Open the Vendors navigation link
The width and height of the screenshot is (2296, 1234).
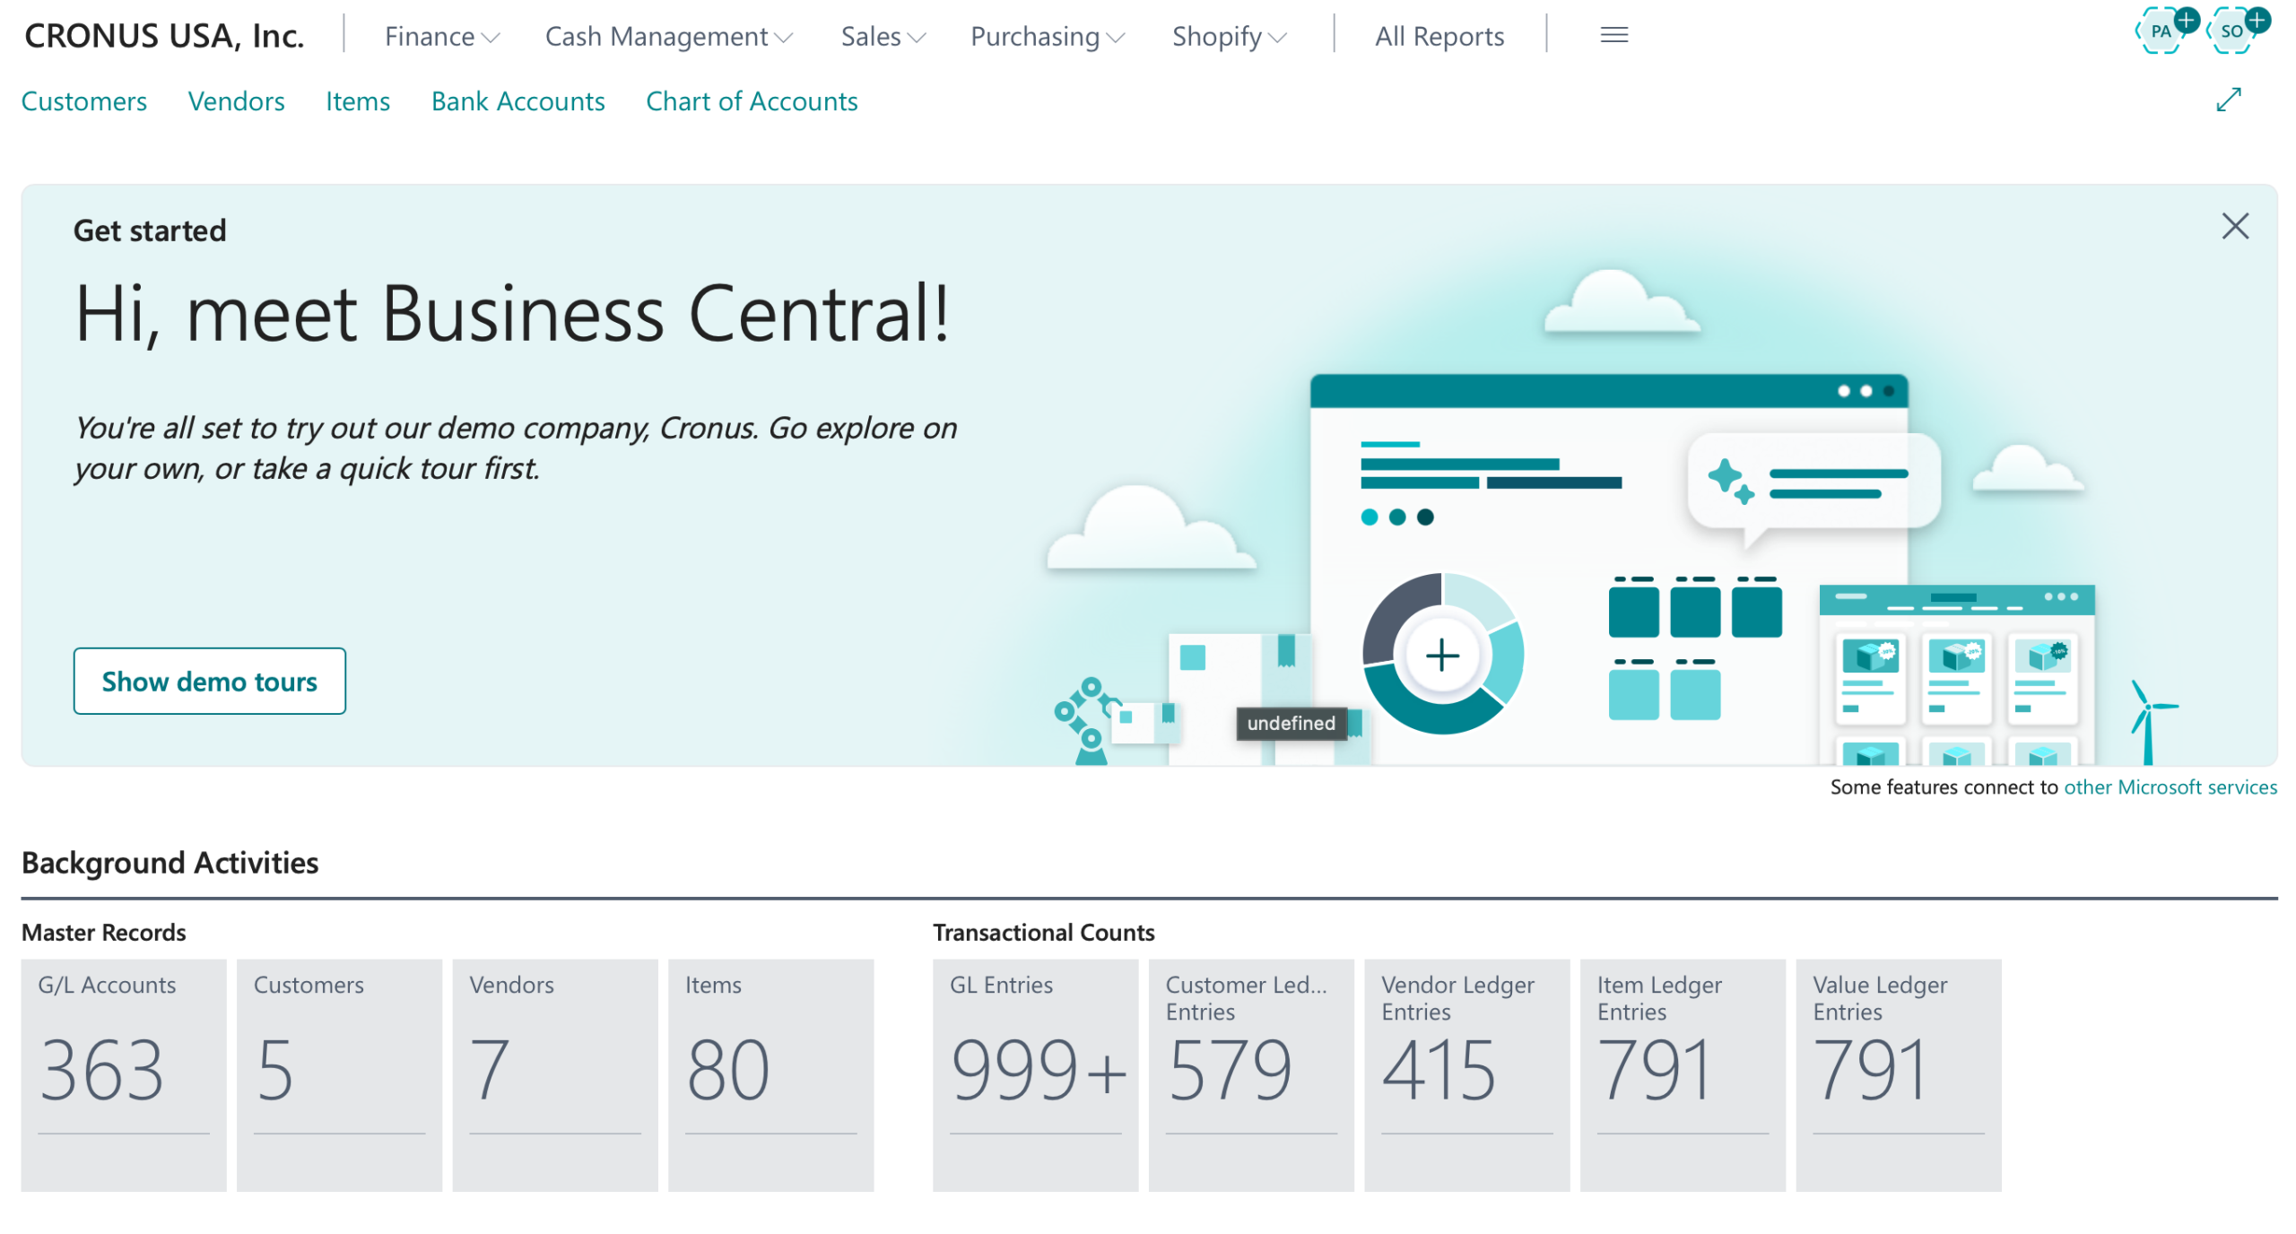click(236, 101)
